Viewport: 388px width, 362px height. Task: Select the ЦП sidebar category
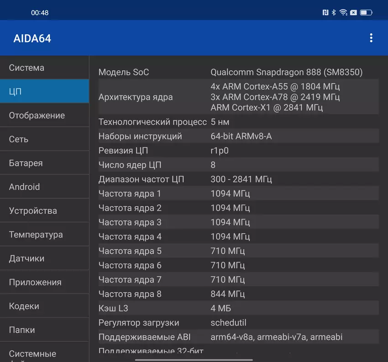(x=44, y=91)
